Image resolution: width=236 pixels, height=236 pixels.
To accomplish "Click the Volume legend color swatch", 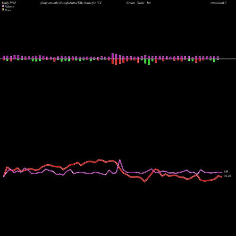I will tap(3, 6).
